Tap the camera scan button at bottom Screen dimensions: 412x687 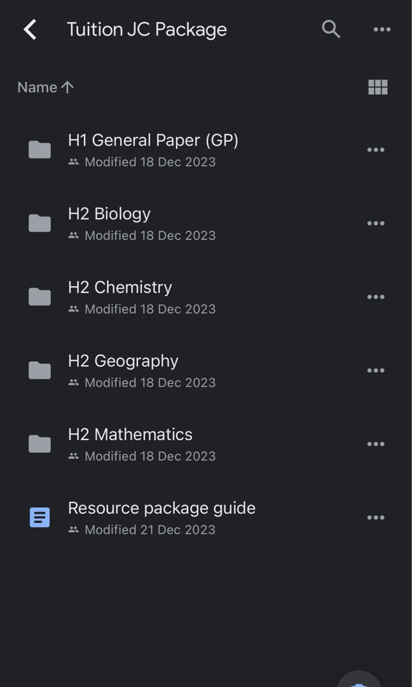[358, 681]
